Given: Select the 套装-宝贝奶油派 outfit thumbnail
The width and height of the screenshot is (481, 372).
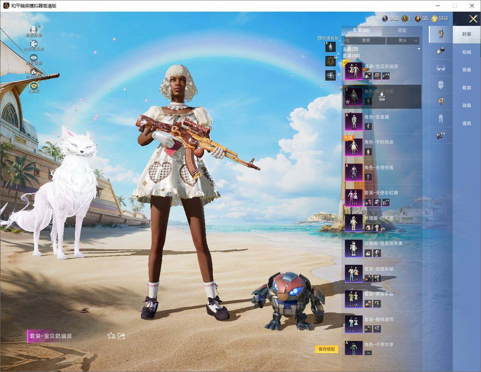Looking at the screenshot, I should 353,71.
